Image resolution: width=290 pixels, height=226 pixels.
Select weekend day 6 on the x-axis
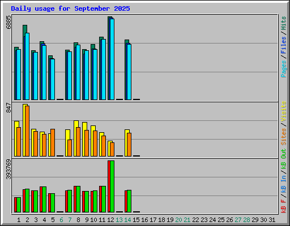(x=61, y=220)
